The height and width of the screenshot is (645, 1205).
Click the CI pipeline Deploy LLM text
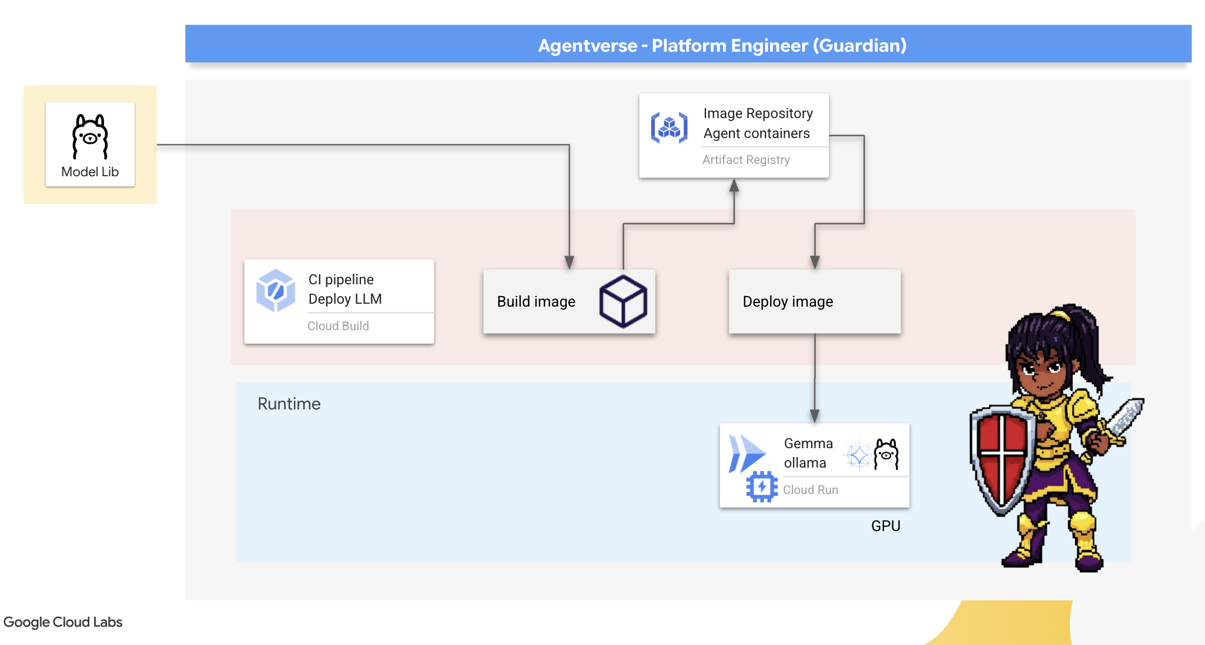click(345, 289)
